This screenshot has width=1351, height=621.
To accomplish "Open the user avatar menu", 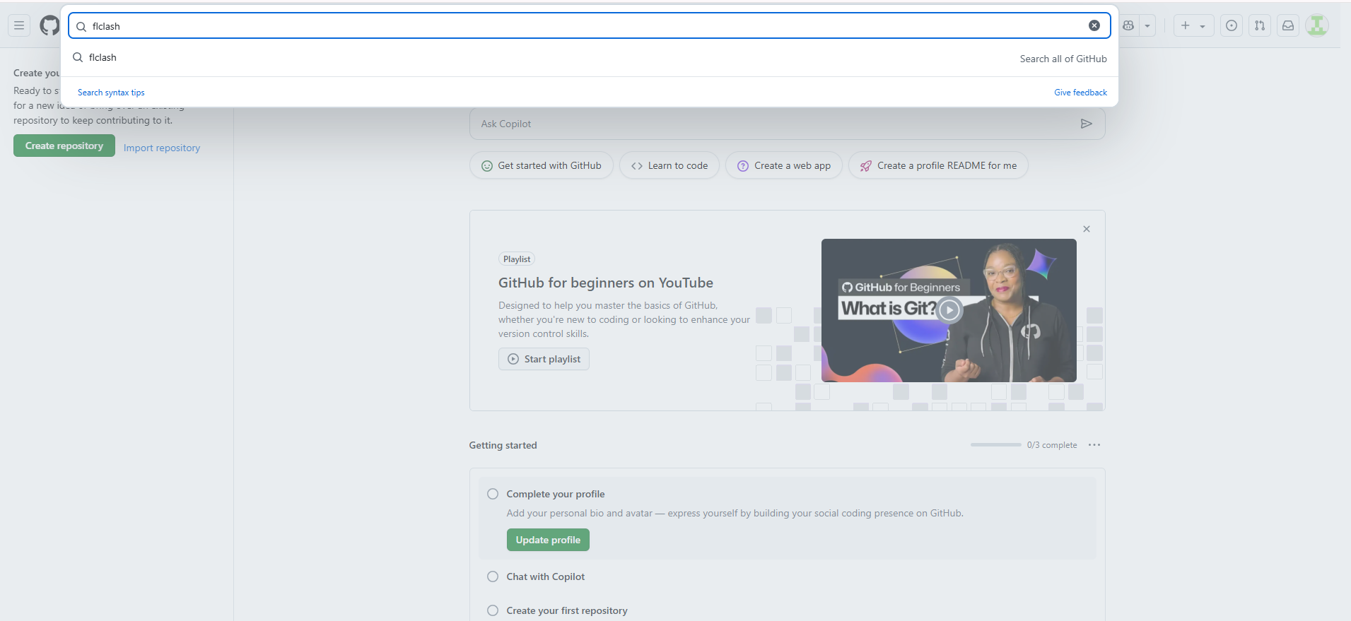I will point(1316,25).
